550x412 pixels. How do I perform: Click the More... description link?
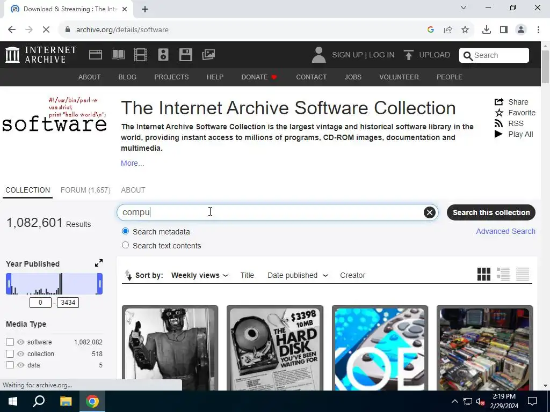(x=132, y=163)
